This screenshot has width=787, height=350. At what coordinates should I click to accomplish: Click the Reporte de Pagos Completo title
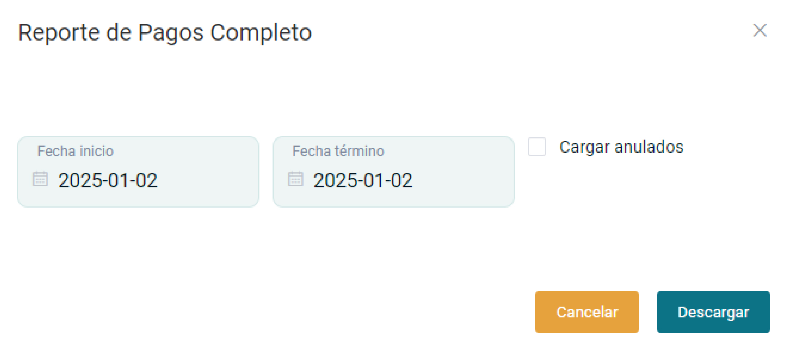click(x=165, y=33)
